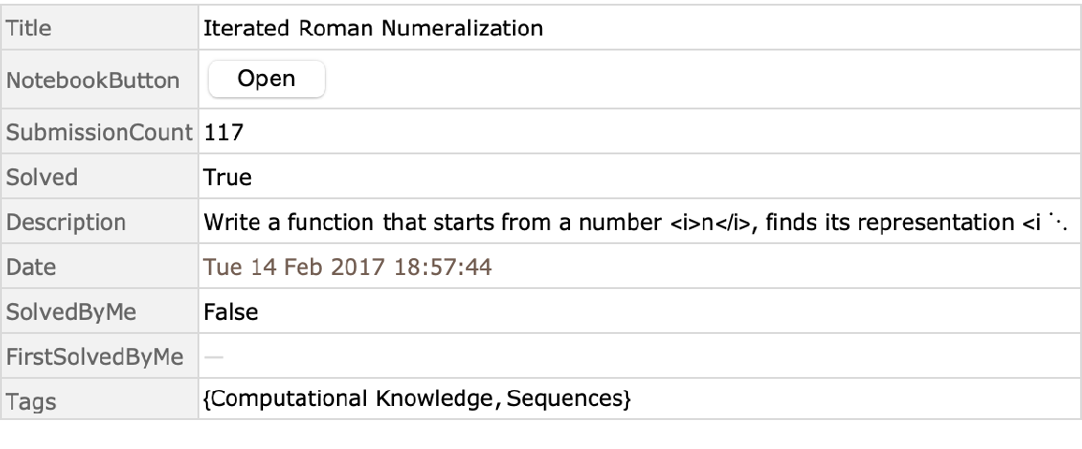Click the "Iterated Roman Numeralization" title text
This screenshot has width=1082, height=449.
pyautogui.click(x=373, y=28)
